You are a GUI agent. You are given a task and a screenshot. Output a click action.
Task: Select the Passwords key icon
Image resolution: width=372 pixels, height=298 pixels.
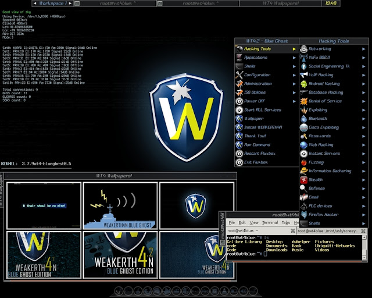click(303, 136)
